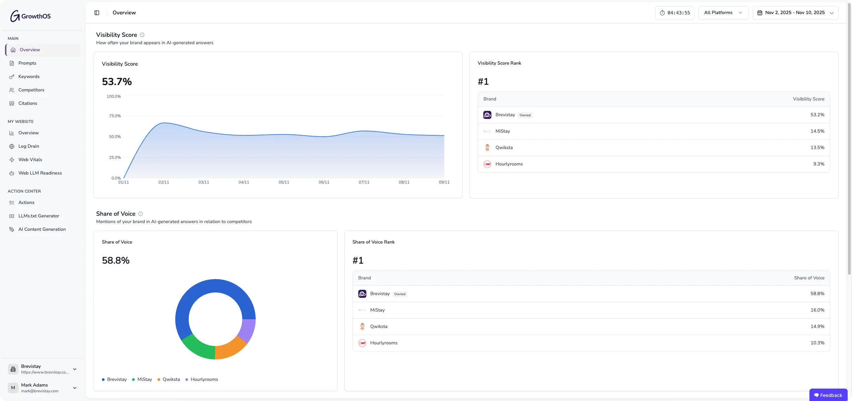Click the GrowthOS logo

[30, 16]
